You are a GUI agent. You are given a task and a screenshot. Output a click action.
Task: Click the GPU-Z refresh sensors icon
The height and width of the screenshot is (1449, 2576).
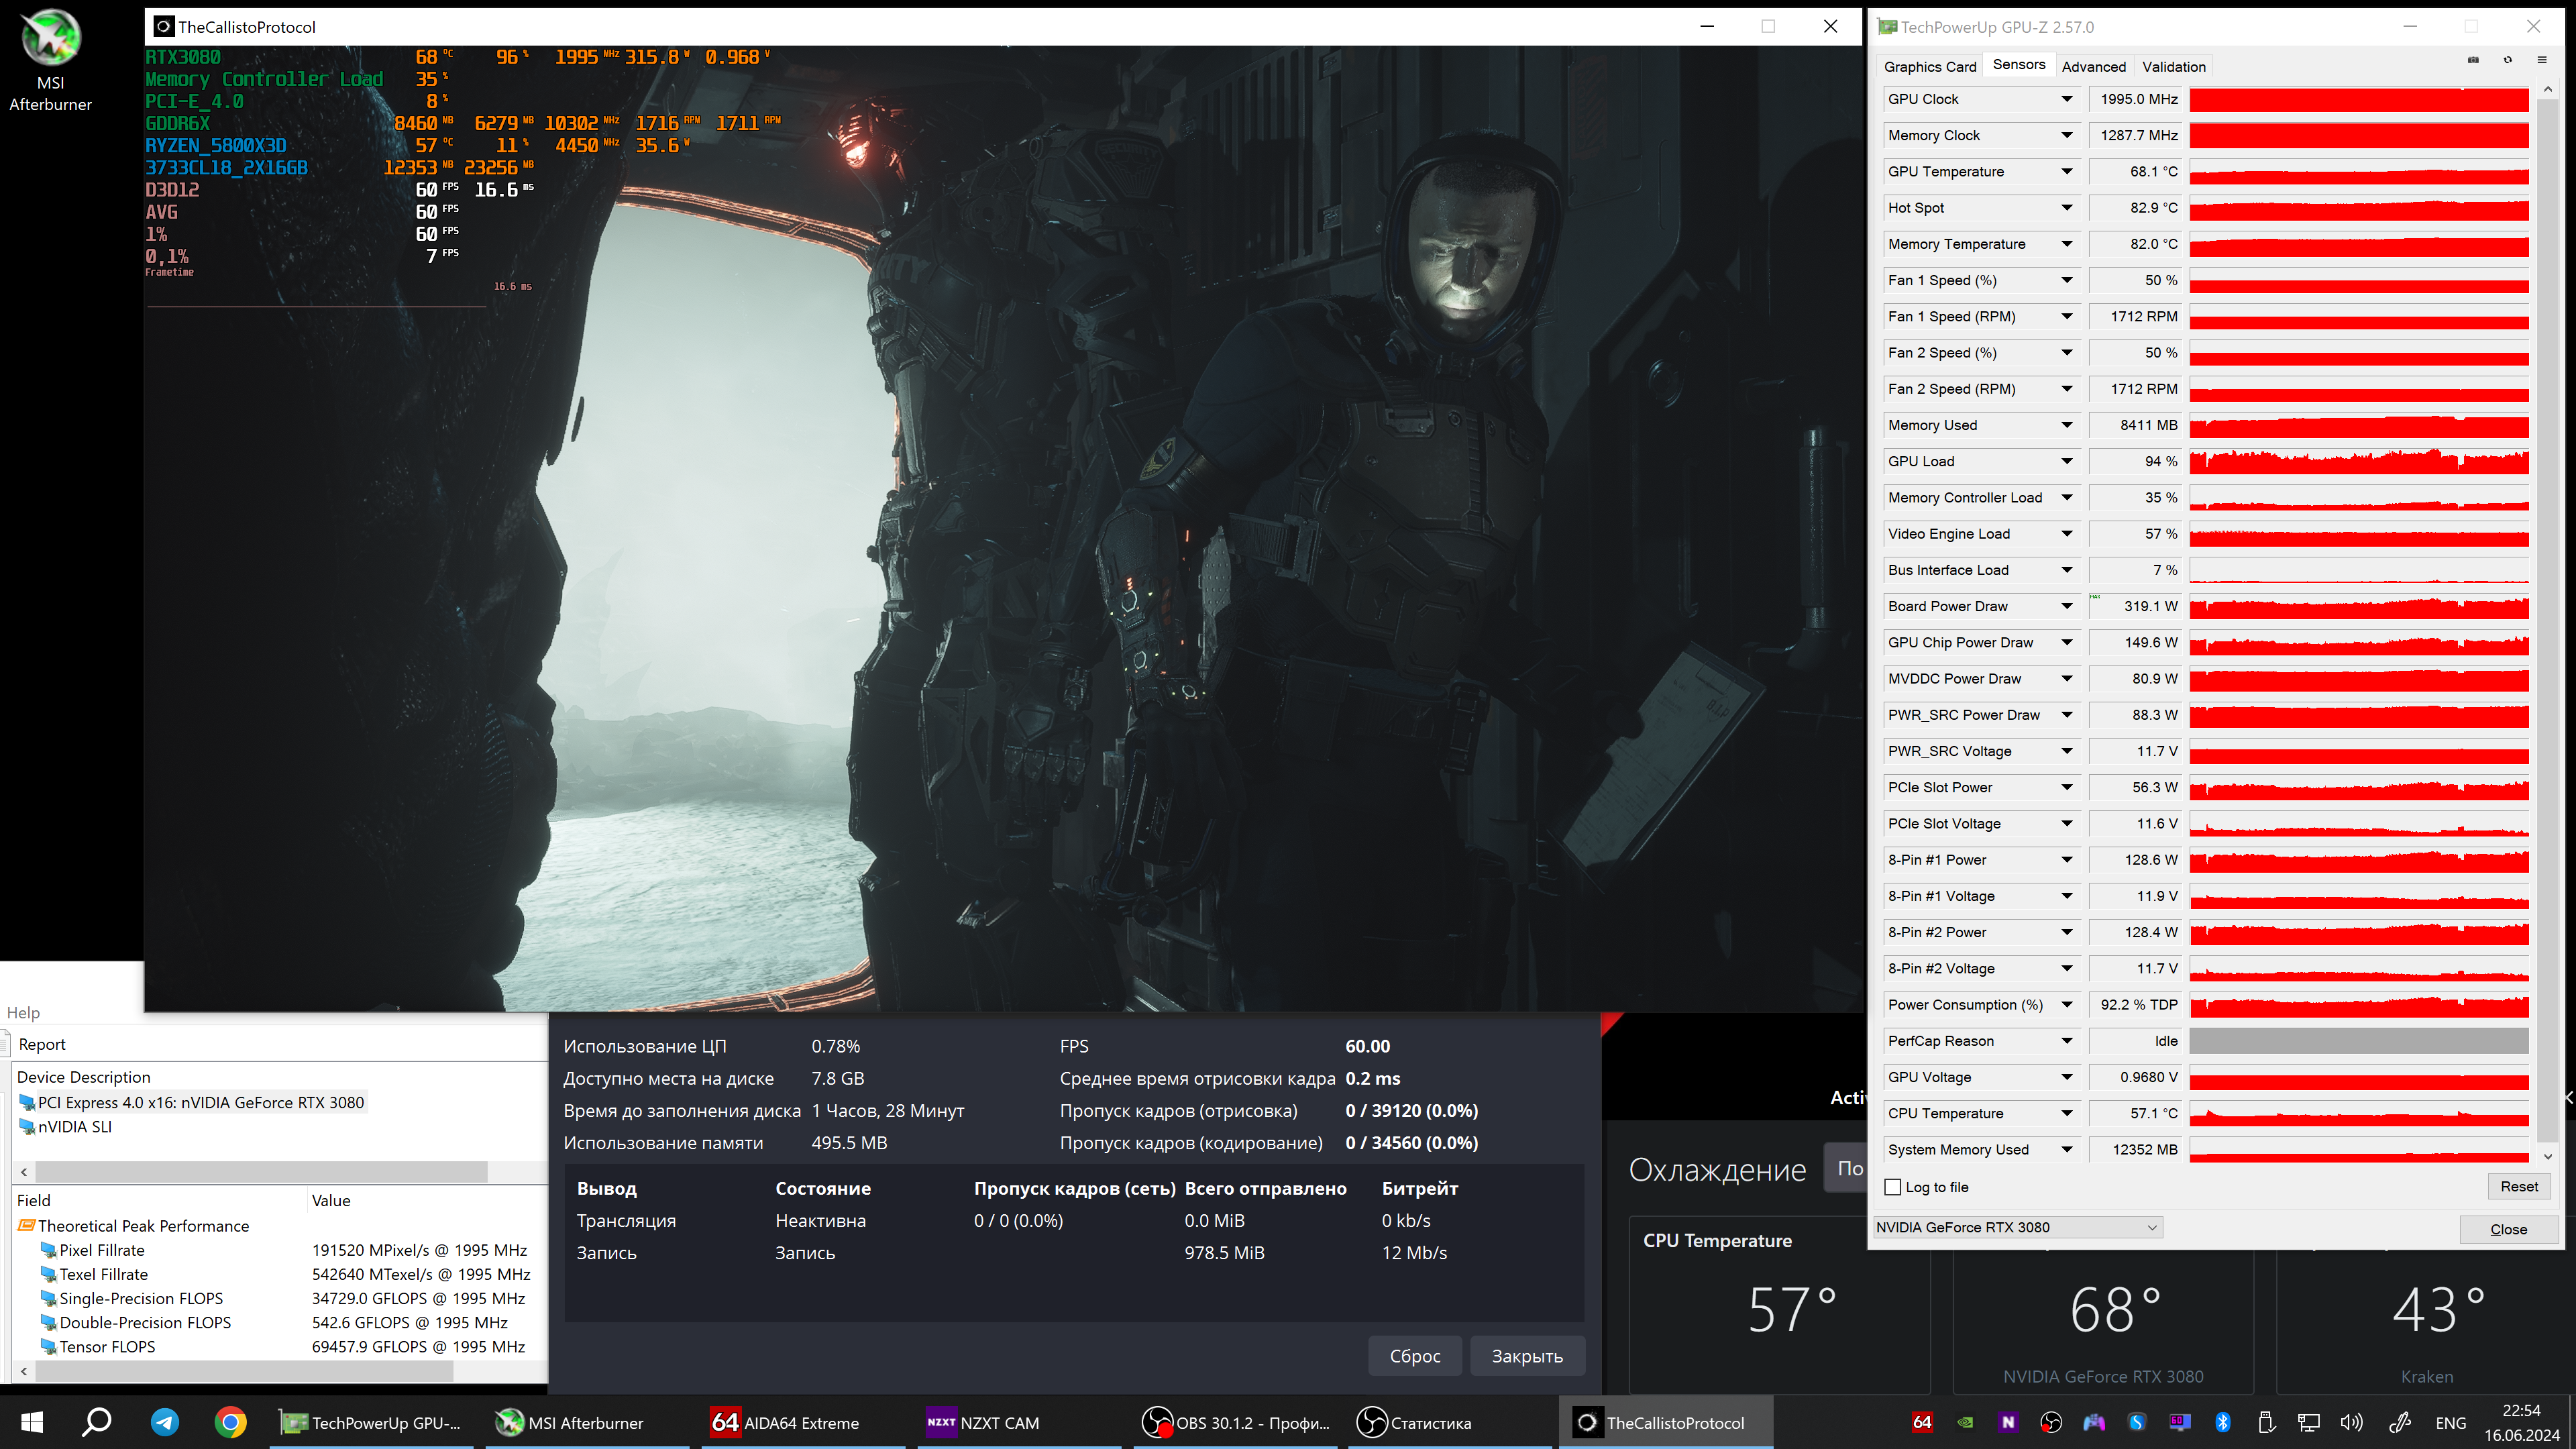[x=2508, y=60]
